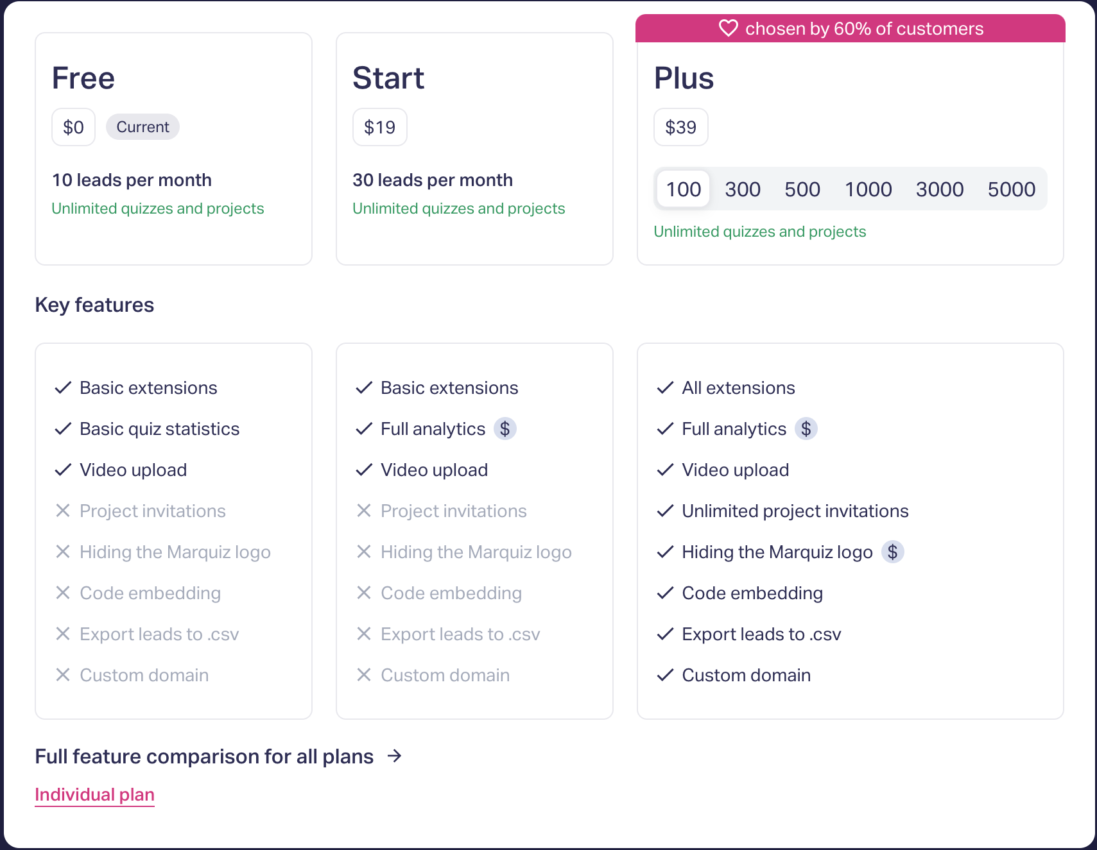Click the $0 price on Free plan
Viewport: 1097px width, 850px height.
[x=74, y=127]
